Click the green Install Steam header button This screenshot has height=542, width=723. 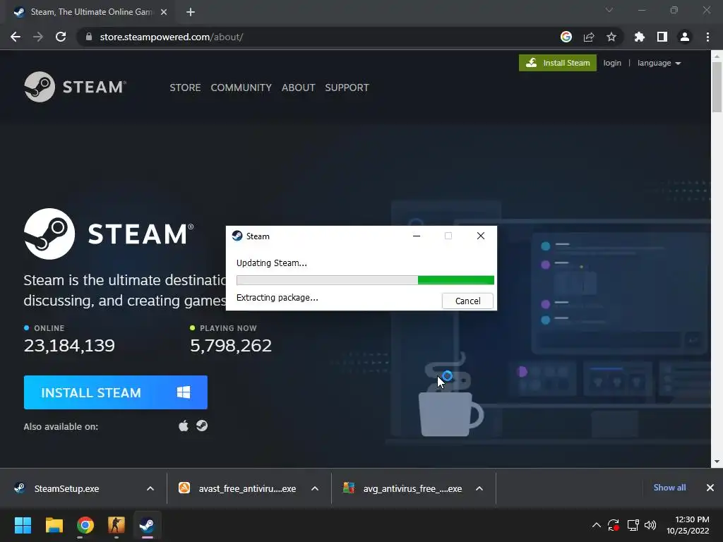pos(558,63)
